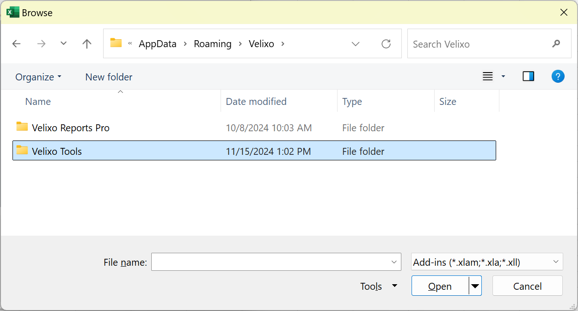This screenshot has width=578, height=311.
Task: Open the address bar history dropdown
Action: [x=356, y=44]
